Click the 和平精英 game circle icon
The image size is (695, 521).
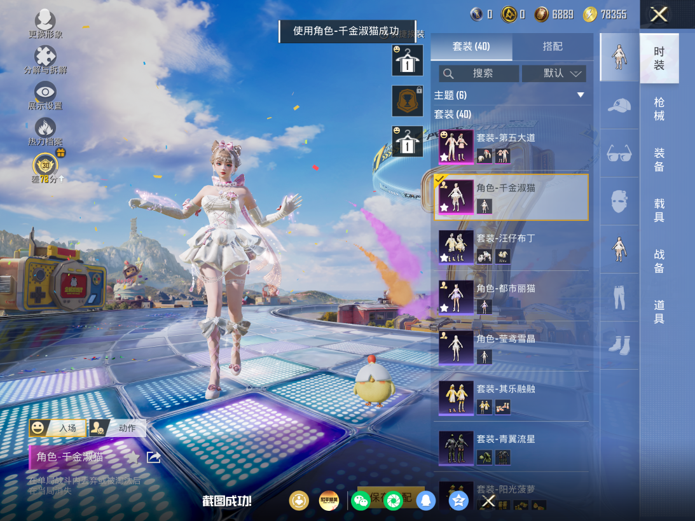pos(329,501)
